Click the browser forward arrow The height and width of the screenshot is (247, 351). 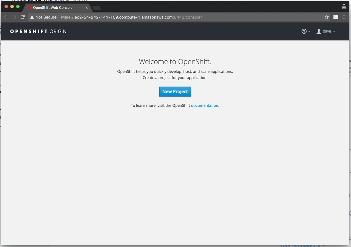coord(14,17)
